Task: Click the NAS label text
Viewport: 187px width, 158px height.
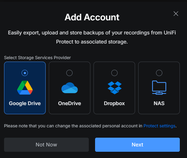Action: (x=159, y=103)
